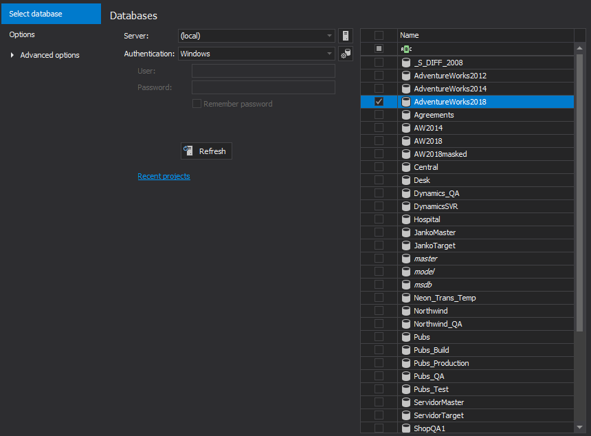Open the Select database page
This screenshot has height=436, width=591.
tap(51, 14)
